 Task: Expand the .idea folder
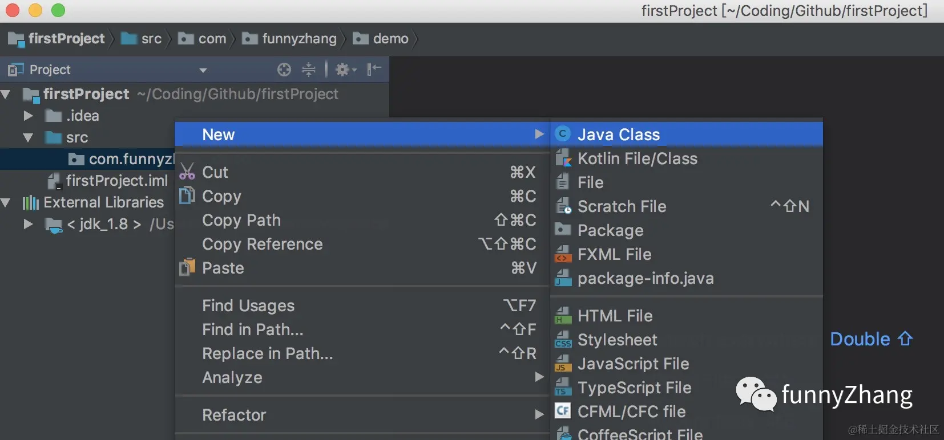click(28, 116)
